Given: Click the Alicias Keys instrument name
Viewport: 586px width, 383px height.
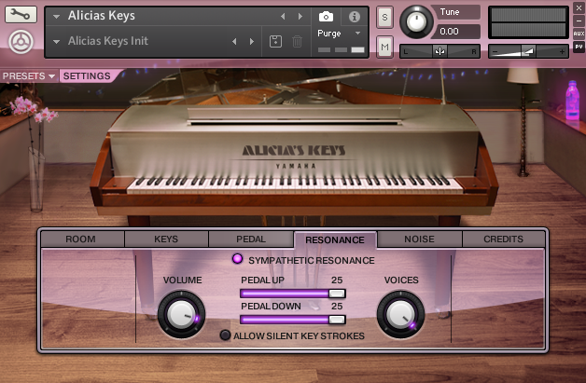Looking at the screenshot, I should [x=102, y=16].
